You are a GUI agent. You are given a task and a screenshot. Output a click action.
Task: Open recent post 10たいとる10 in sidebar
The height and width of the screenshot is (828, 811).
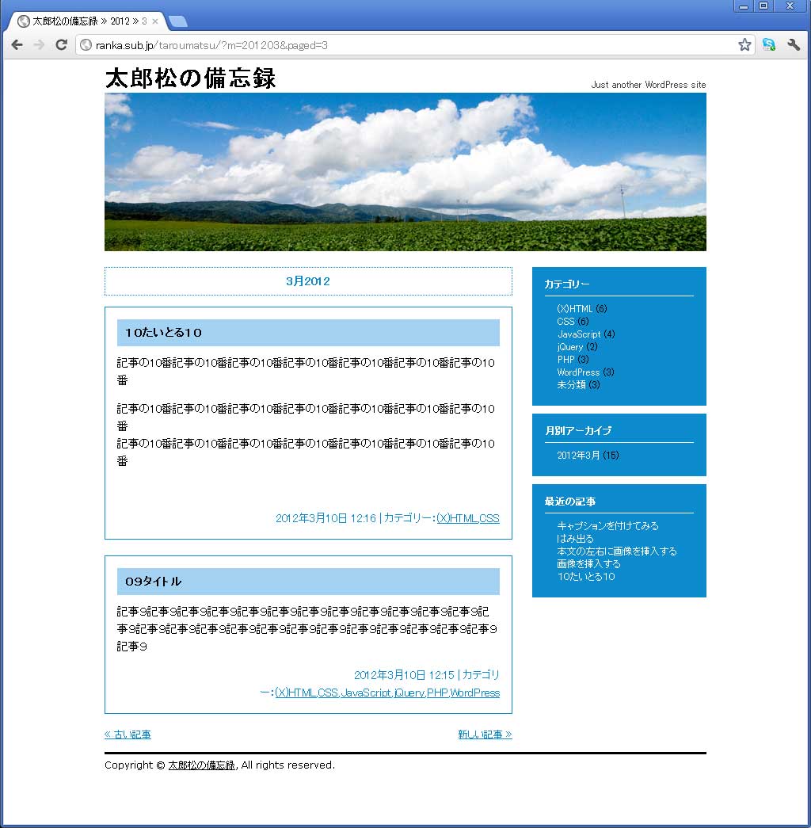click(x=586, y=576)
